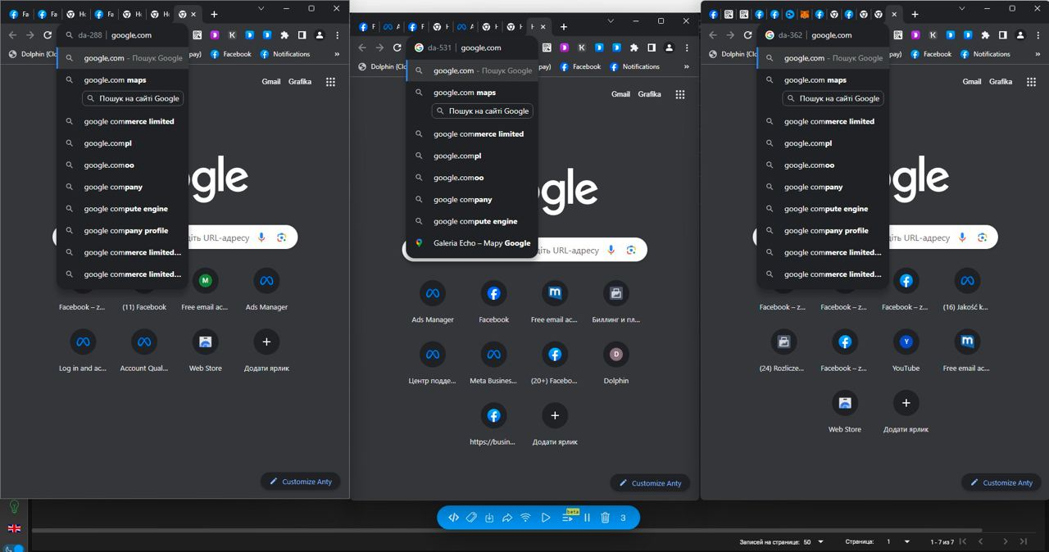This screenshot has width=1049, height=552.
Task: Click the tag icon in blue toolbar
Action: (471, 518)
